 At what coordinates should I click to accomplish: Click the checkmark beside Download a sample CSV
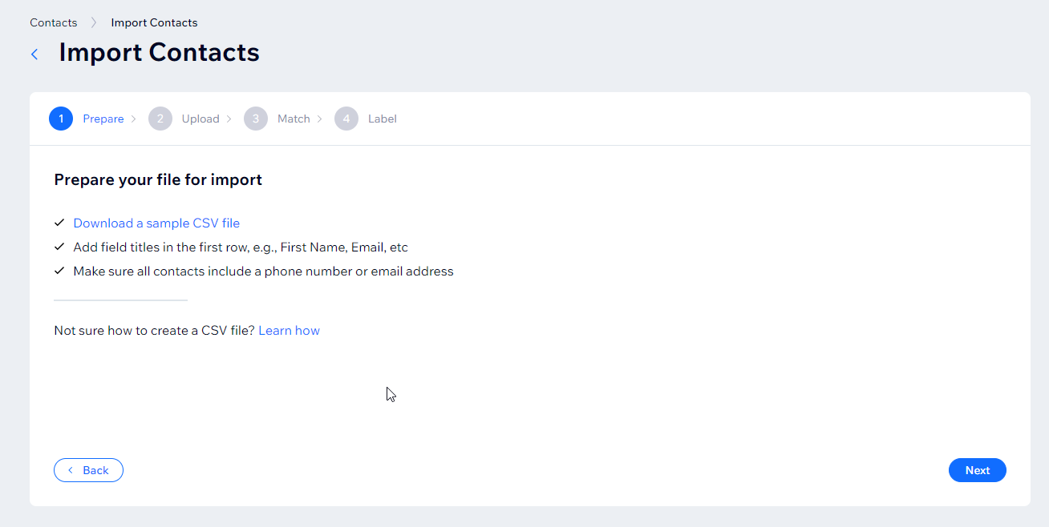[x=59, y=223]
